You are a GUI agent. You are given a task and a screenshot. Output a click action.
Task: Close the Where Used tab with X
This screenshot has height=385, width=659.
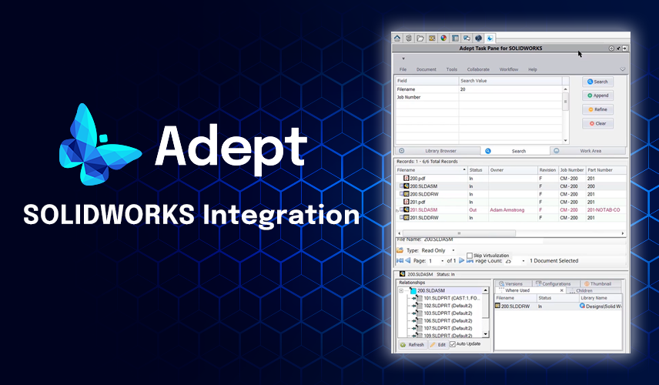pos(562,290)
